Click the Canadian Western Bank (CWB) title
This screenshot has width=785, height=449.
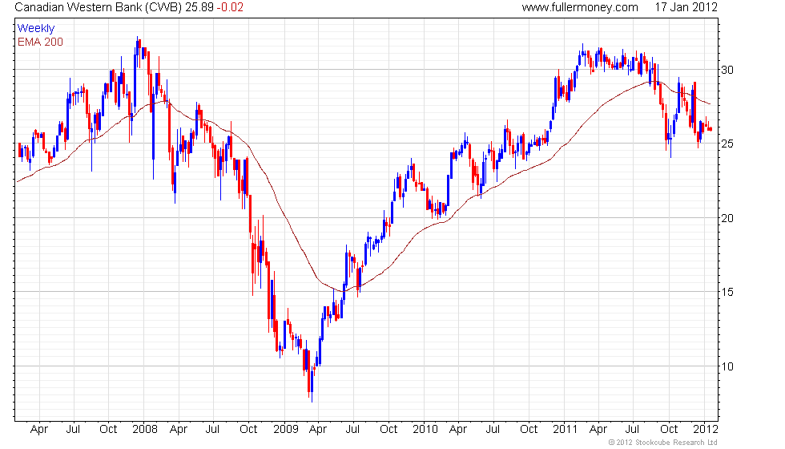pos(98,7)
